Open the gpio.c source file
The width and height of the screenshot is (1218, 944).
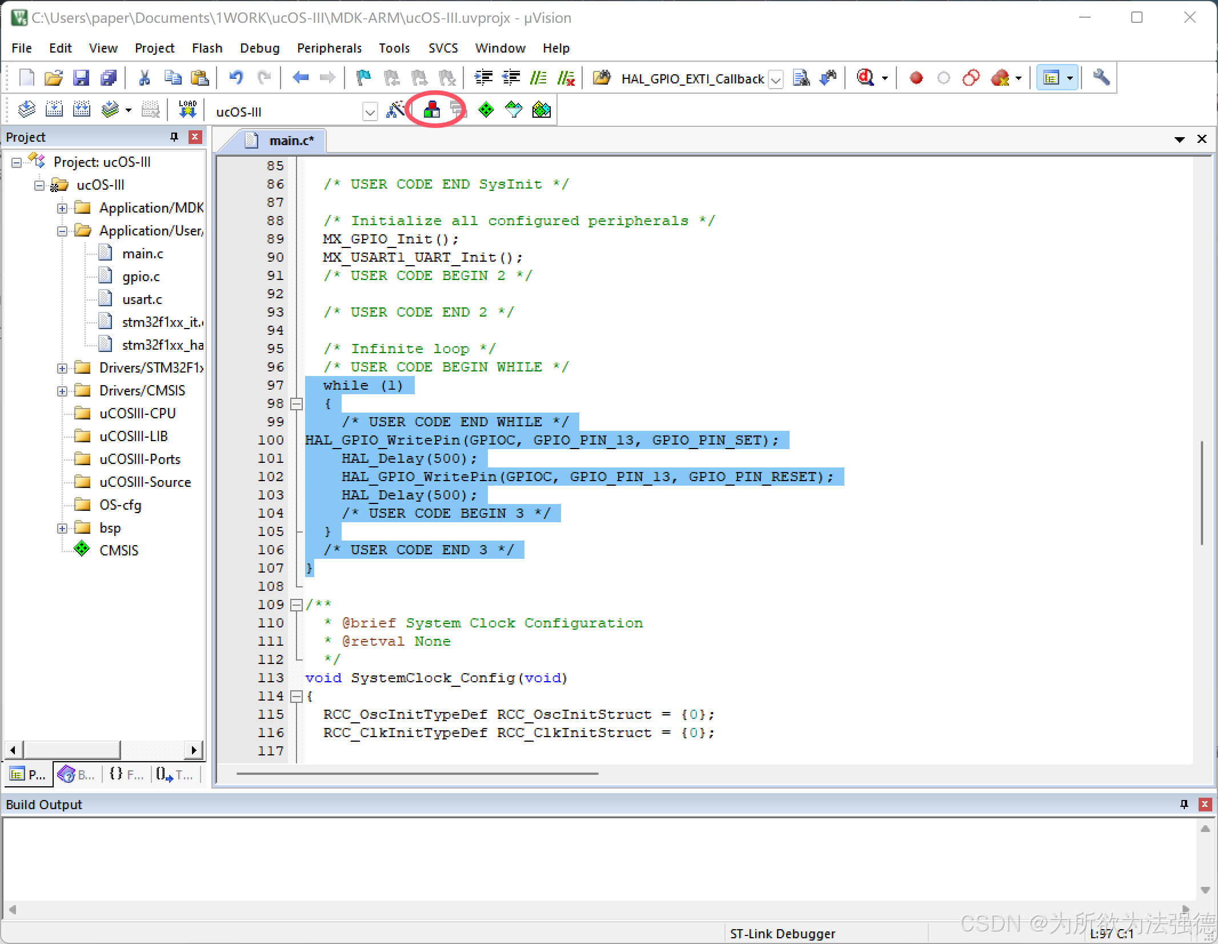[x=140, y=277]
